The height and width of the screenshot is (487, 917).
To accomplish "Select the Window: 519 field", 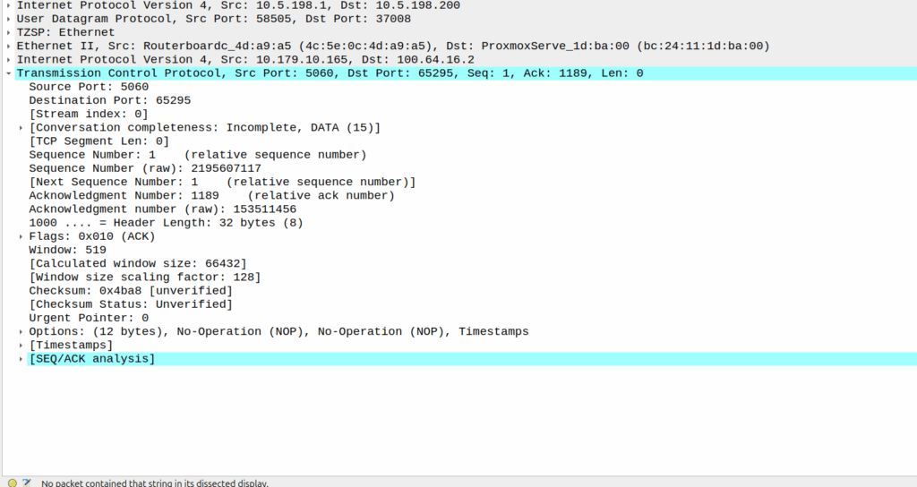I will point(67,250).
